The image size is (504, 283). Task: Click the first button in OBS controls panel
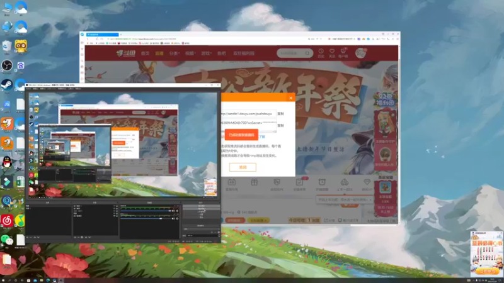[x=202, y=206]
